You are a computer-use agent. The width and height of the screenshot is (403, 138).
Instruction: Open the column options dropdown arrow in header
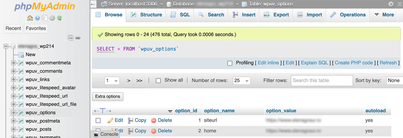[x=170, y=111]
